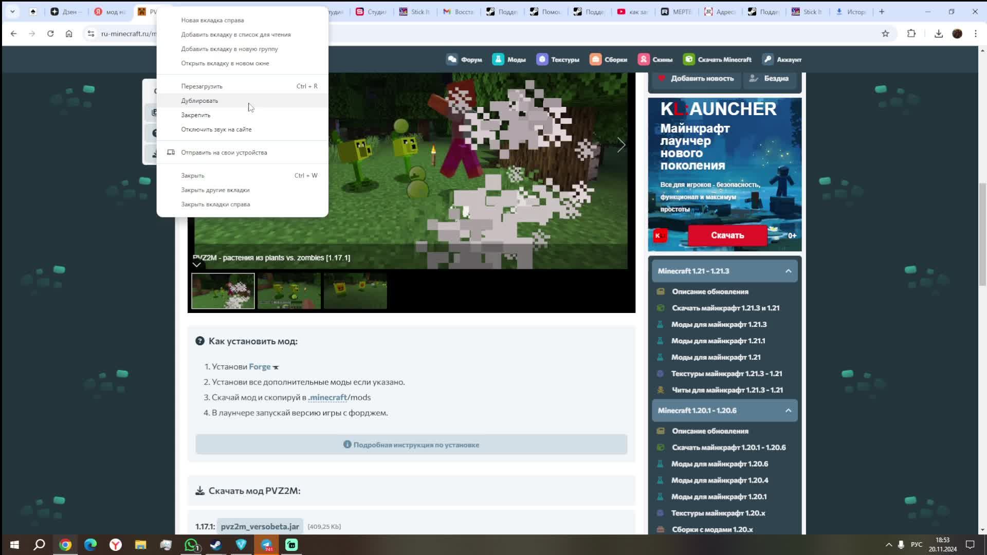
Task: Open the tab search dropdown arrow
Action: tap(12, 12)
